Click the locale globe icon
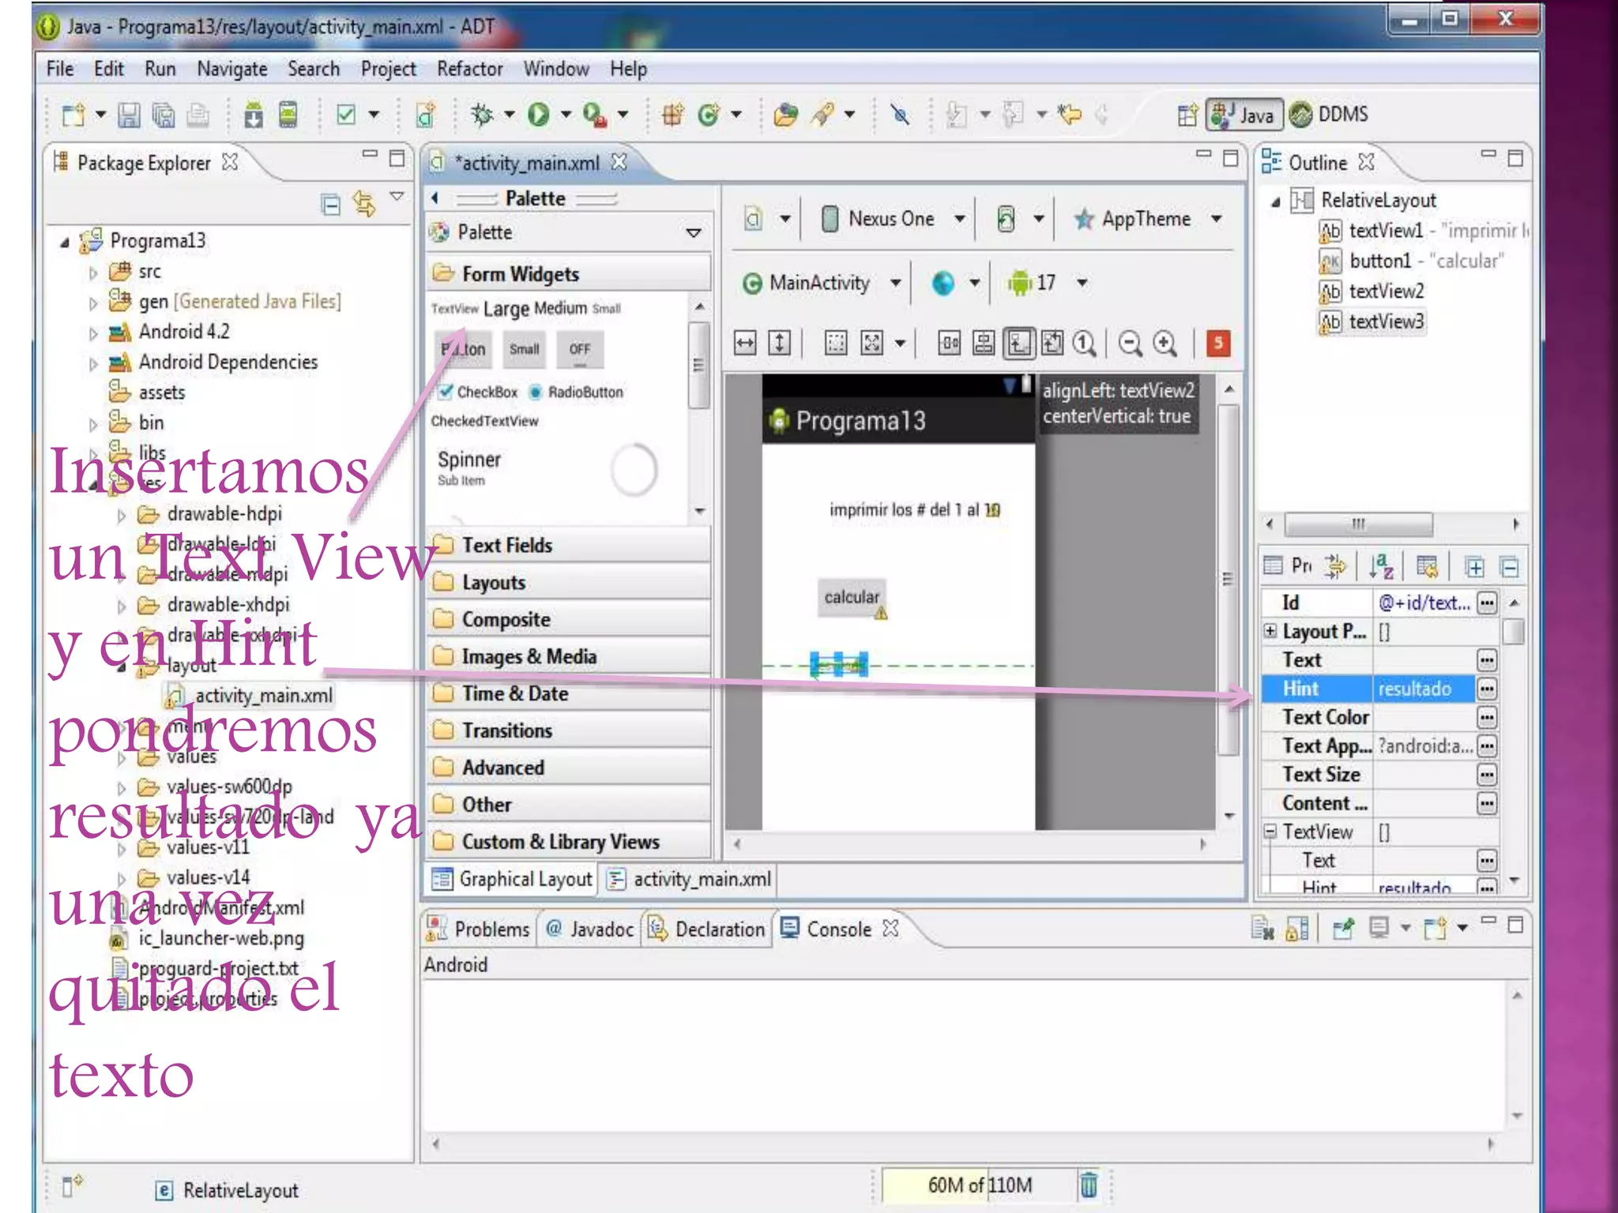This screenshot has width=1618, height=1213. 943,283
